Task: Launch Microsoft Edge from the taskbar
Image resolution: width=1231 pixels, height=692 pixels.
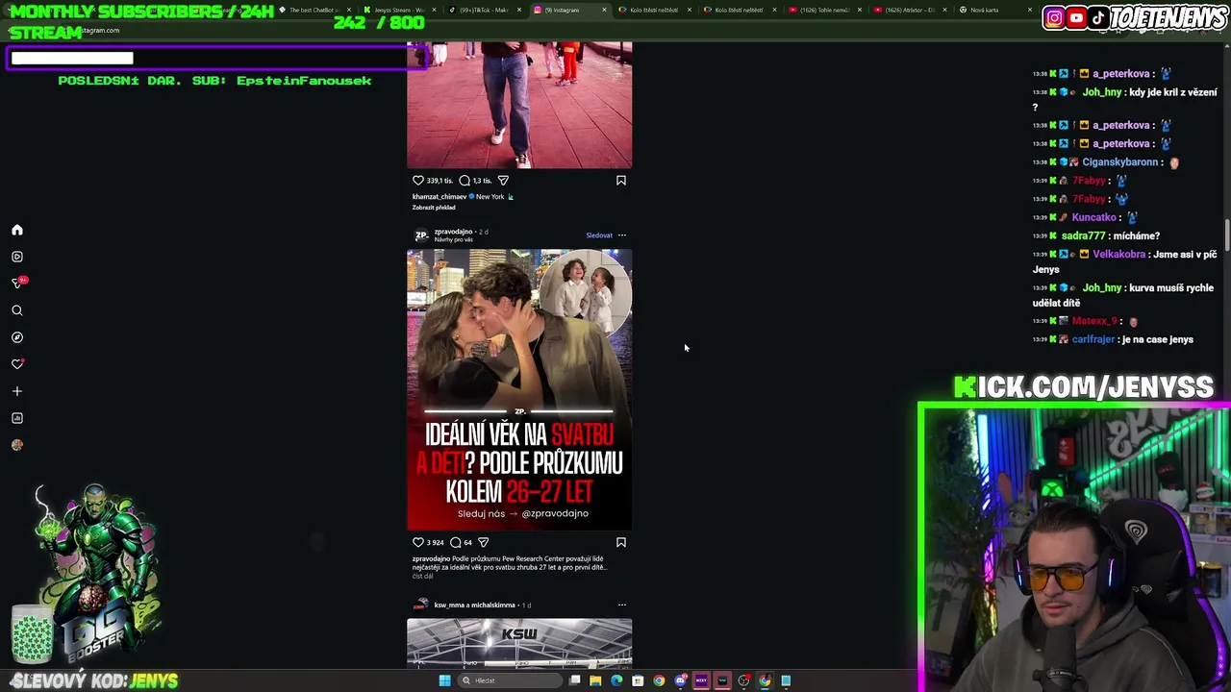Action: coord(616,680)
